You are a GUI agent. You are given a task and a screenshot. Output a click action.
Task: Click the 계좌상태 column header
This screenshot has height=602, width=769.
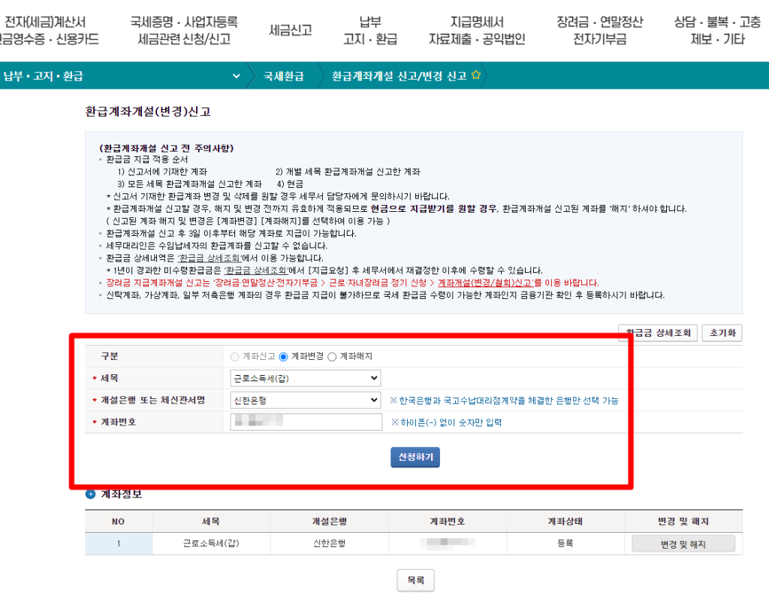565,522
